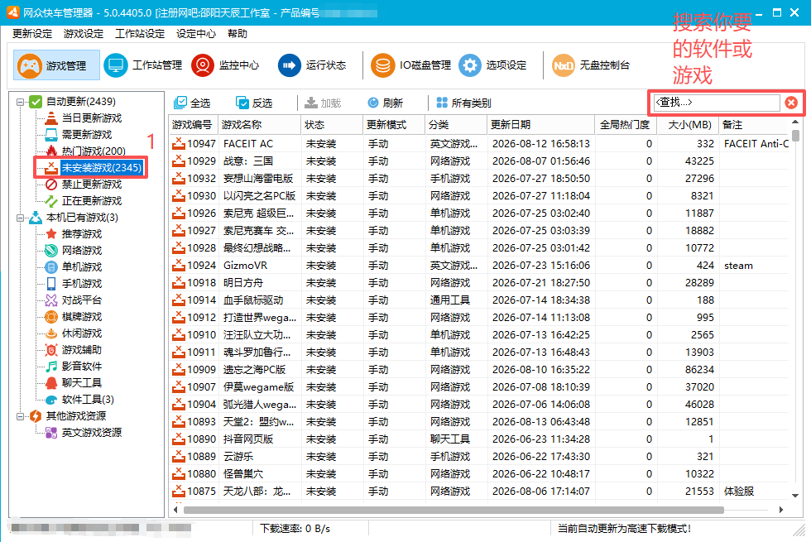Collapse the 本机已有游戏 tree node
Viewport: 811px width, 542px height.
pyautogui.click(x=20, y=218)
